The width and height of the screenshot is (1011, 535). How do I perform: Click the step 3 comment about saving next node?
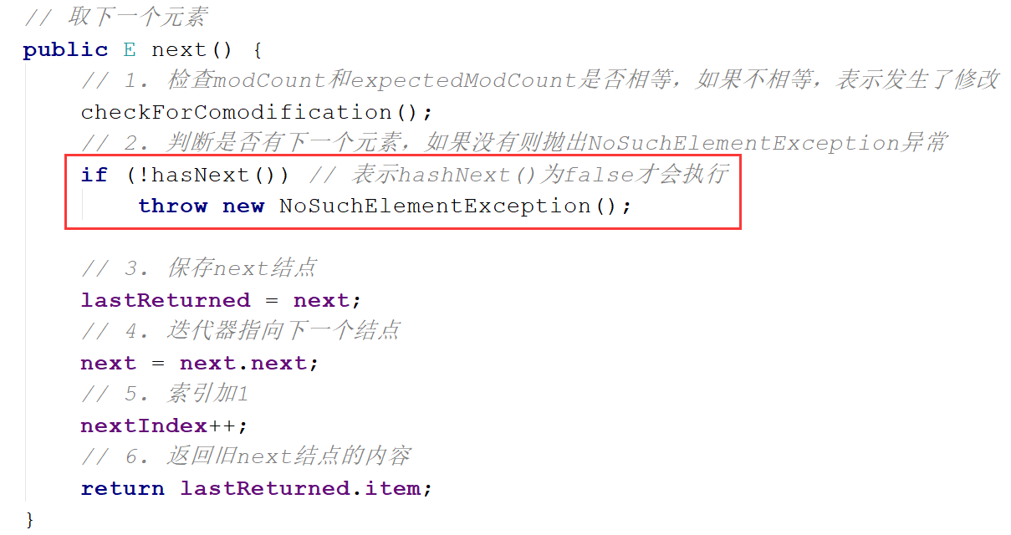click(199, 268)
